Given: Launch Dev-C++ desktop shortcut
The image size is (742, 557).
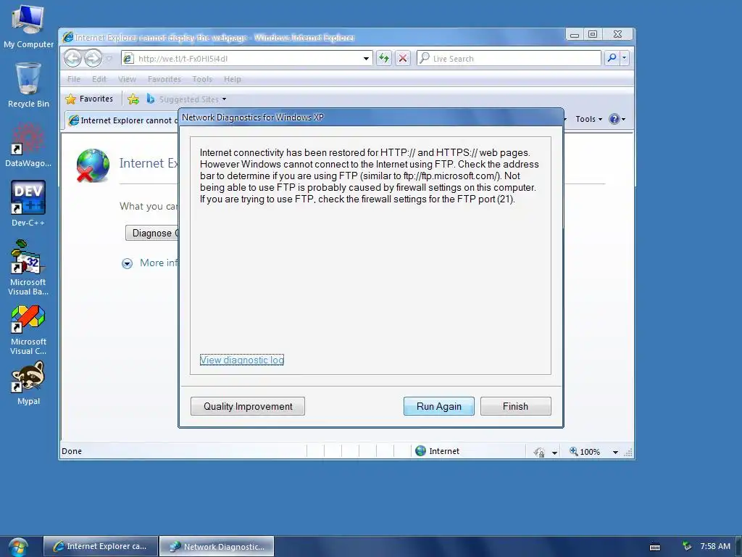Looking at the screenshot, I should (28, 205).
